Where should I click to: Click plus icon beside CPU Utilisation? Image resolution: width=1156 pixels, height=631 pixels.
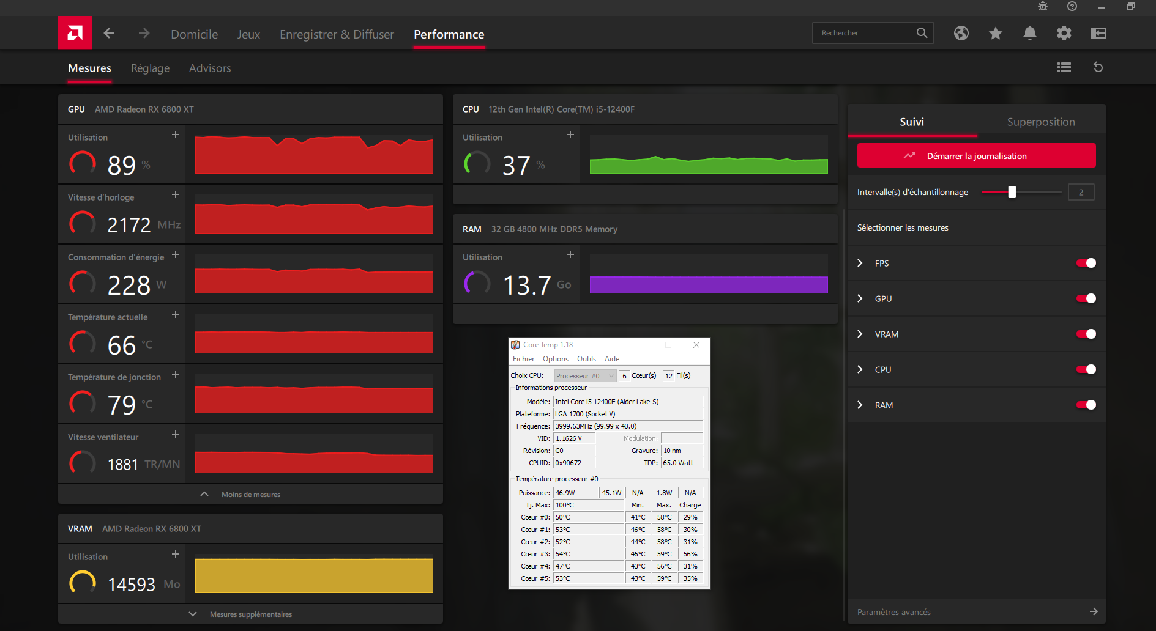click(570, 135)
